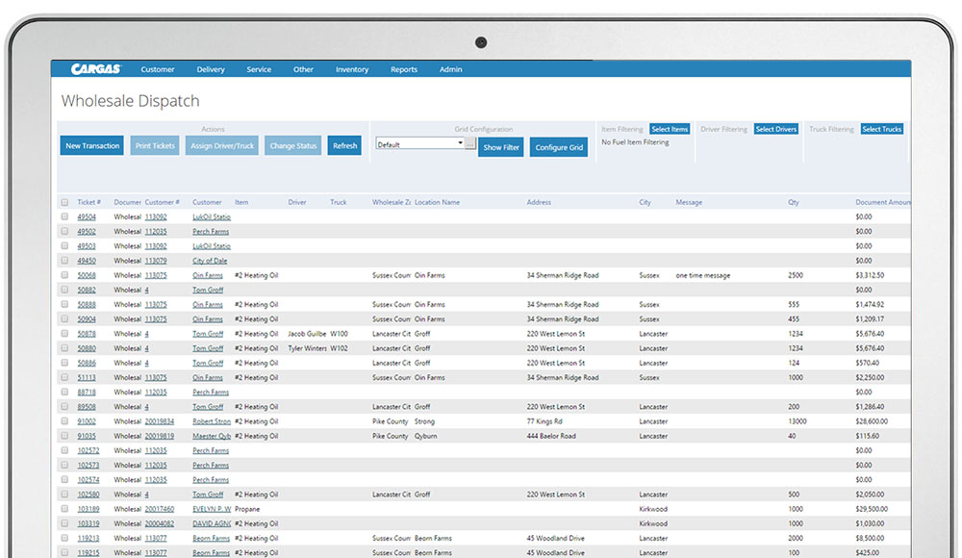
Task: Open the Maester Qyb customer link
Action: pyautogui.click(x=212, y=436)
